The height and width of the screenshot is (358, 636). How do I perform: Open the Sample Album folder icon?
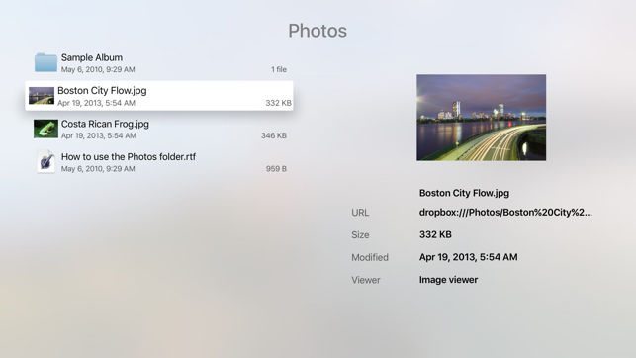point(45,63)
